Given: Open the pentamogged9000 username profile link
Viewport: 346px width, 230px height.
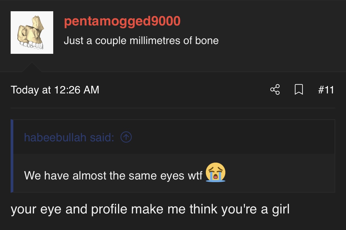Looking at the screenshot, I should 122,21.
